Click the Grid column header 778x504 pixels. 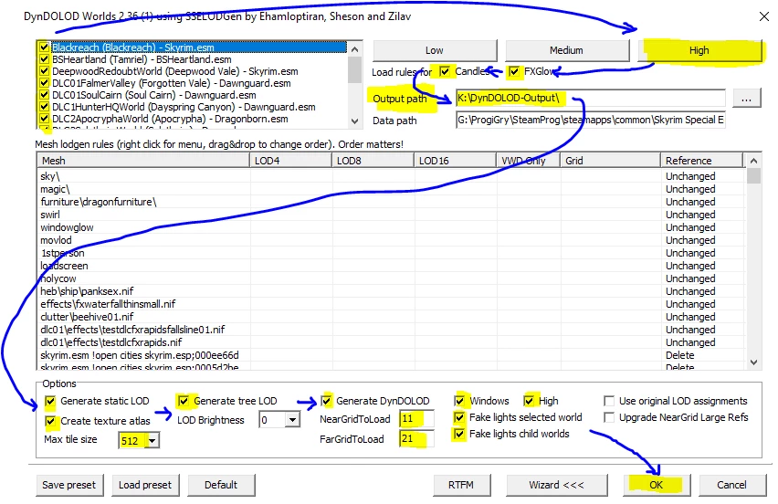[x=610, y=161]
